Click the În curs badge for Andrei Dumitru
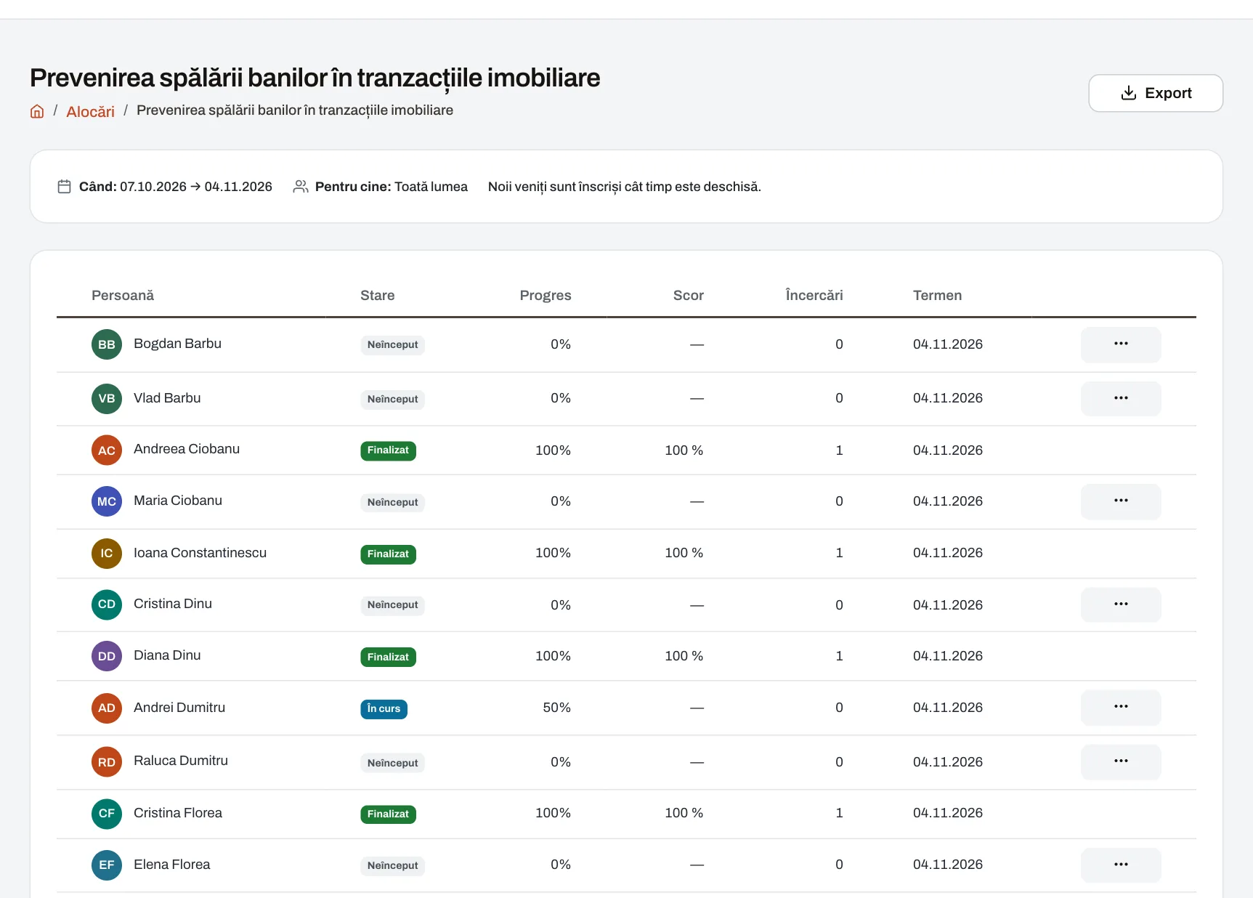The width and height of the screenshot is (1253, 898). [384, 709]
